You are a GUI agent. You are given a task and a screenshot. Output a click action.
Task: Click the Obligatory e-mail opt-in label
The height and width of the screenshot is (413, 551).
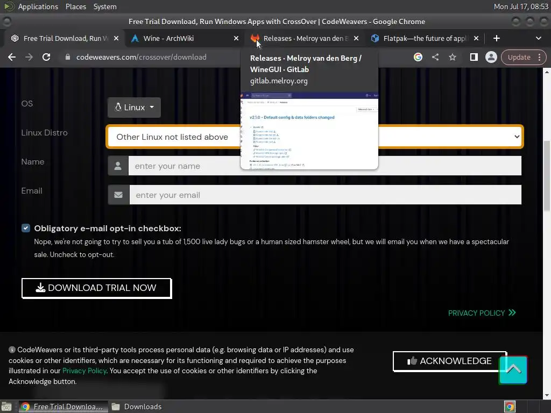pos(108,228)
